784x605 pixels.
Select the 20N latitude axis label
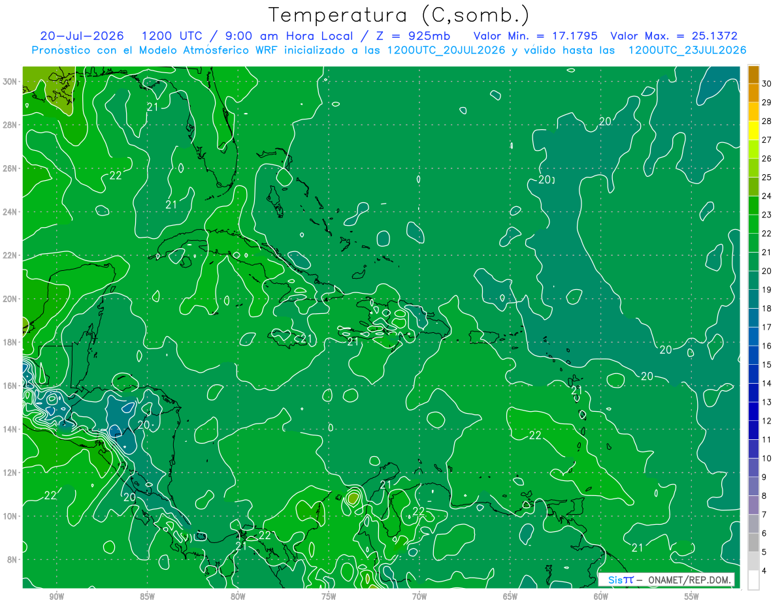click(x=10, y=299)
